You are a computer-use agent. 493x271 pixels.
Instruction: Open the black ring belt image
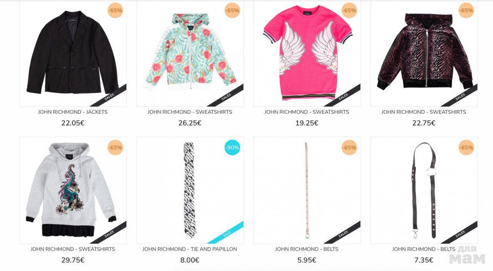[424, 190]
